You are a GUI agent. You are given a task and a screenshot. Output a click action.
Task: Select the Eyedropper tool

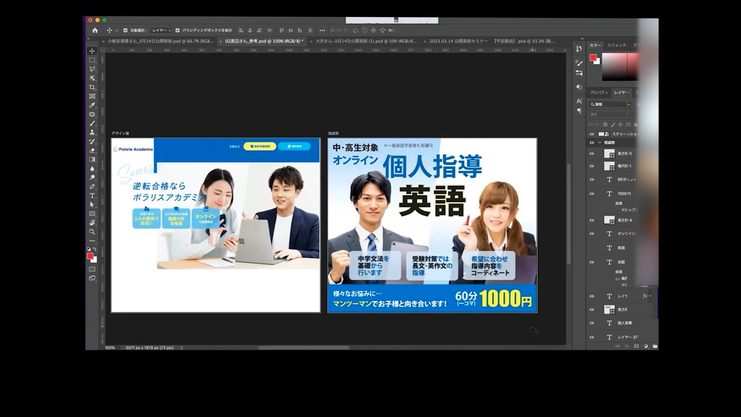coord(92,105)
